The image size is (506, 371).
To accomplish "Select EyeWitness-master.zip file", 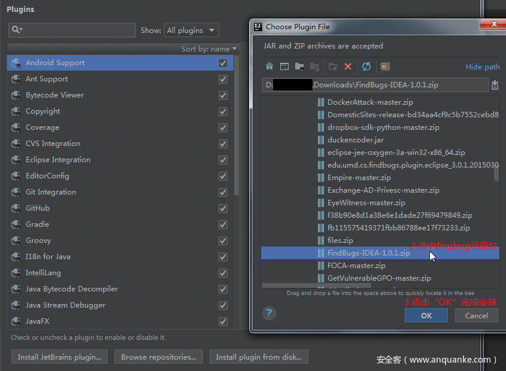I will [x=366, y=203].
